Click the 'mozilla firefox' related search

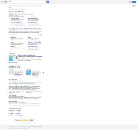tap(12, 110)
